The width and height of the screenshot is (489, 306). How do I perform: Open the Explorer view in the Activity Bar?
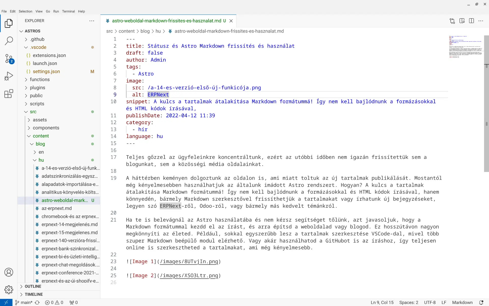tap(8, 23)
